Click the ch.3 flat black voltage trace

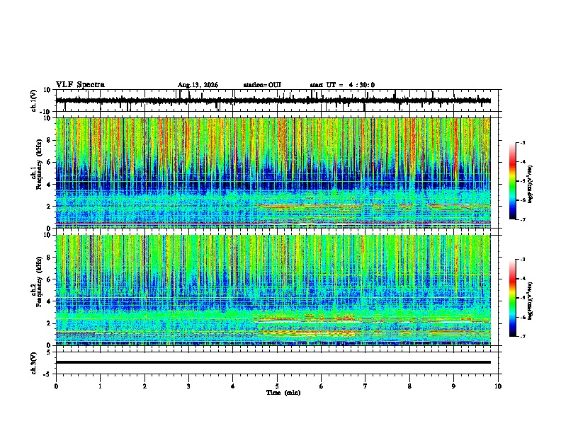pyautogui.click(x=273, y=362)
